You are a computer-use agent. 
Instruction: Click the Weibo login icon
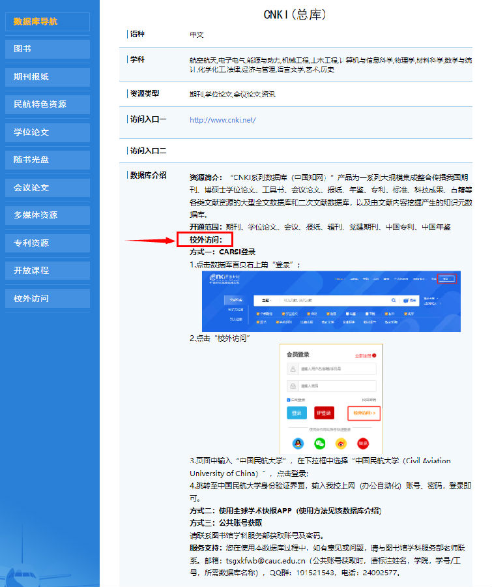341,443
